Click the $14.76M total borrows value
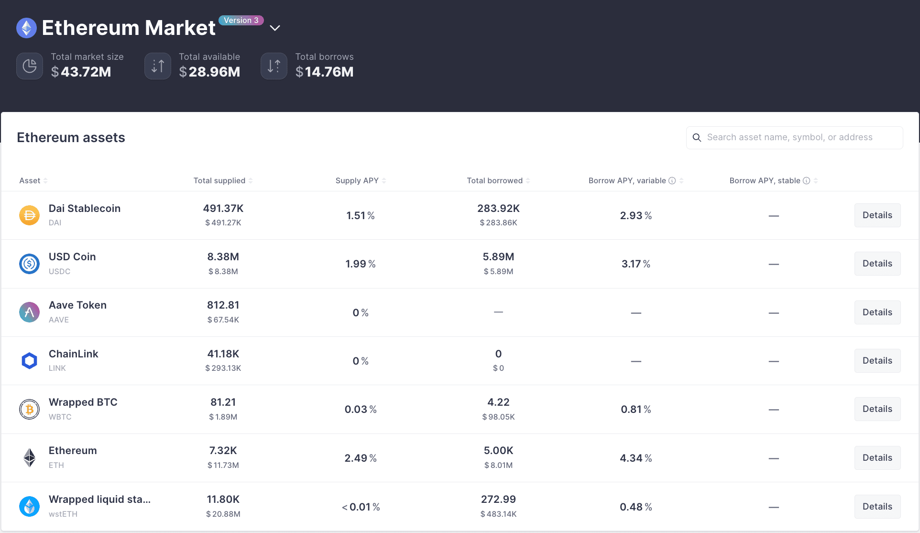This screenshot has height=533, width=920. pos(324,72)
